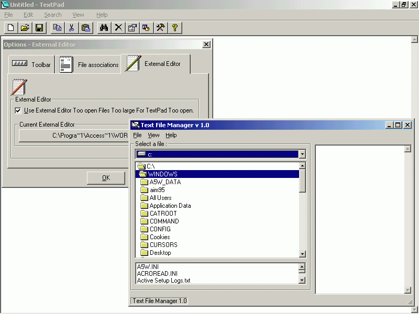Click the Paste clipboard icon
Image resolution: width=419 pixels, height=314 pixels.
click(86, 28)
